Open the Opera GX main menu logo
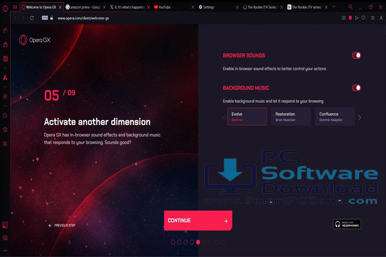This screenshot has height=257, width=386. tap(5, 9)
